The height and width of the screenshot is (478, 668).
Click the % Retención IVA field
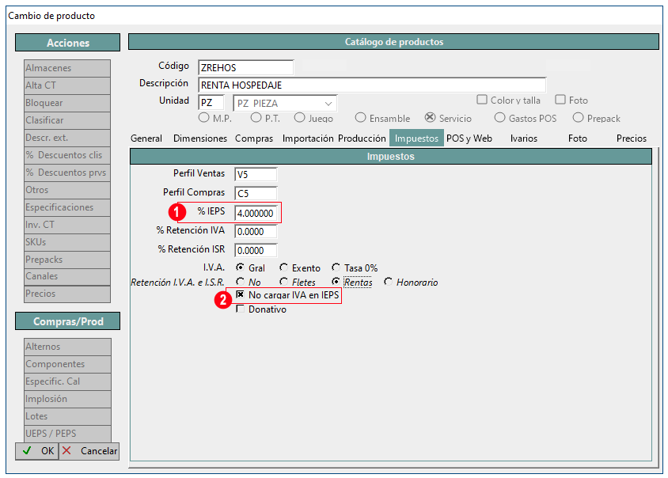(256, 232)
